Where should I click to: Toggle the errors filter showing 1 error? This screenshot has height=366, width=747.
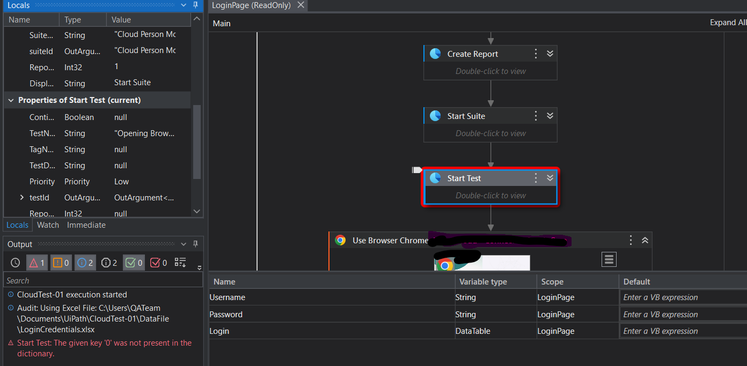[x=36, y=262]
